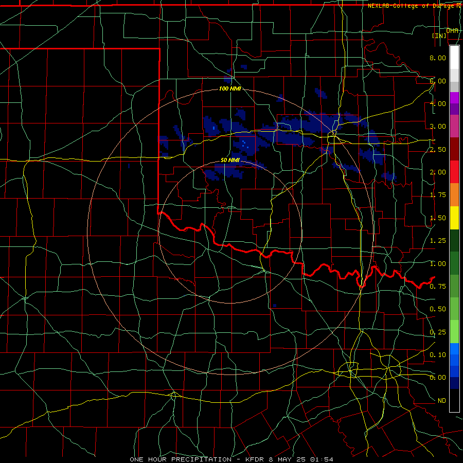The width and height of the screenshot is (463, 463).
Task: Click the '50 NMI' range ring label
Action: [x=230, y=161]
